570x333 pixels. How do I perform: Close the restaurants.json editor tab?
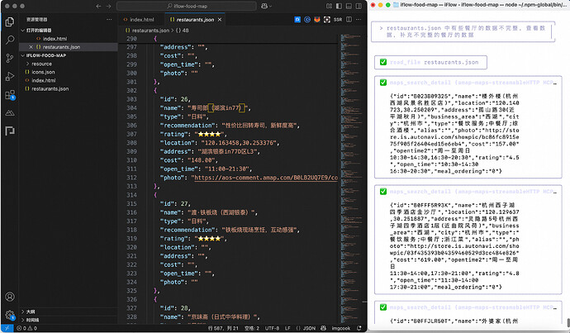coord(218,18)
